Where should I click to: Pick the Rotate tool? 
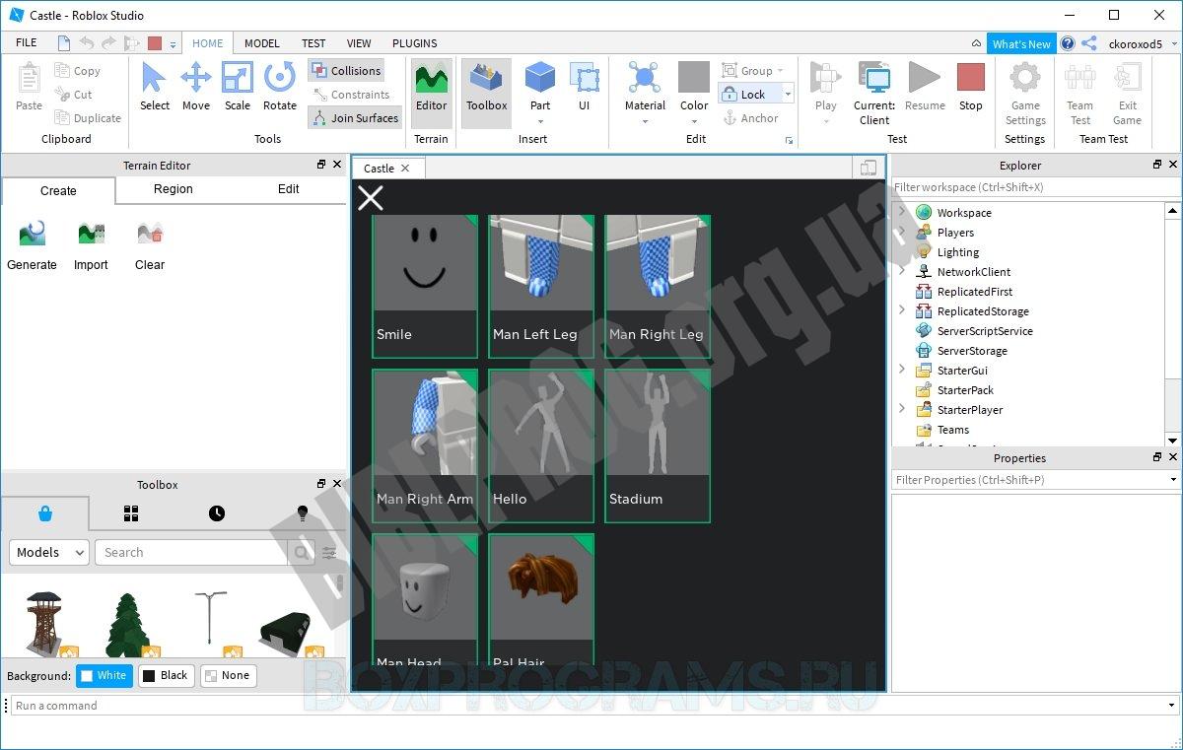(279, 86)
